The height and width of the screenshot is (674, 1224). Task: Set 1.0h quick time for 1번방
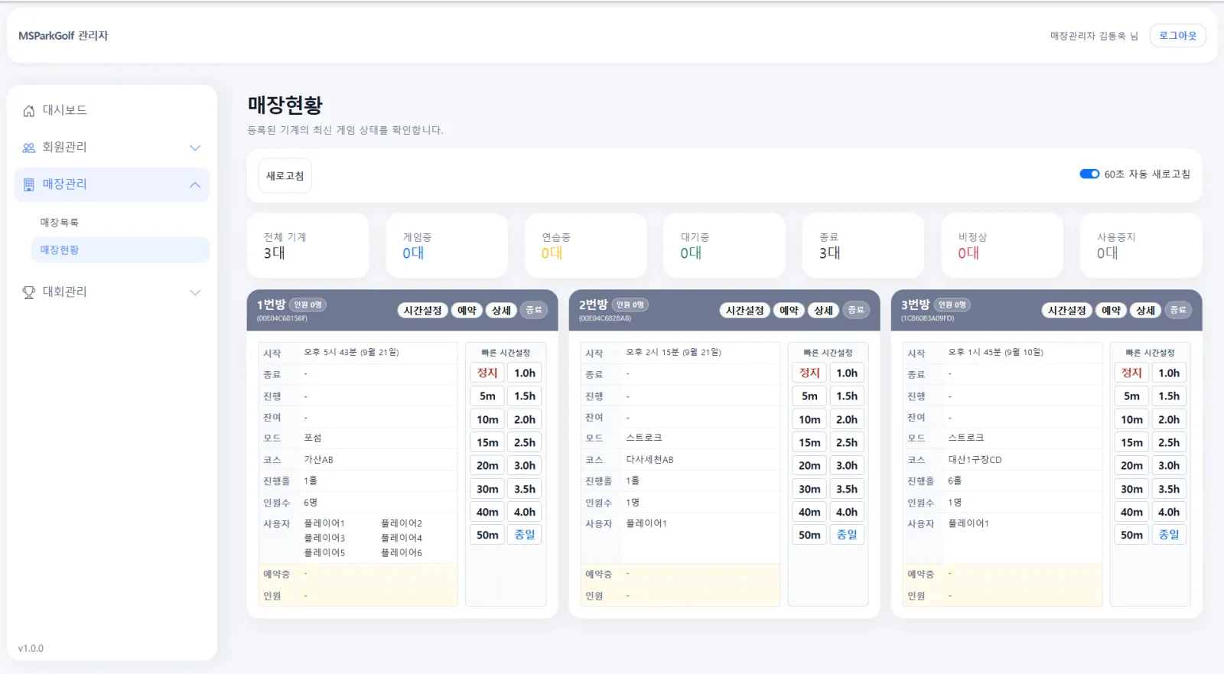[x=525, y=373]
